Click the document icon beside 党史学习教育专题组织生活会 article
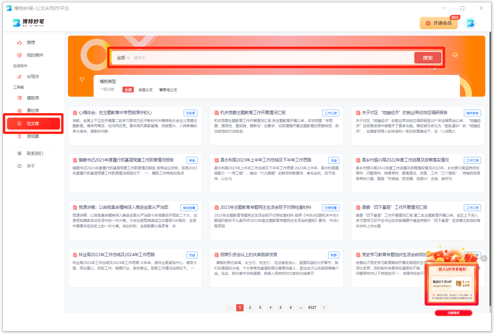 coord(358,255)
